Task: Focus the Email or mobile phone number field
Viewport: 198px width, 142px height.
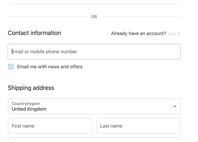Action: tap(94, 52)
